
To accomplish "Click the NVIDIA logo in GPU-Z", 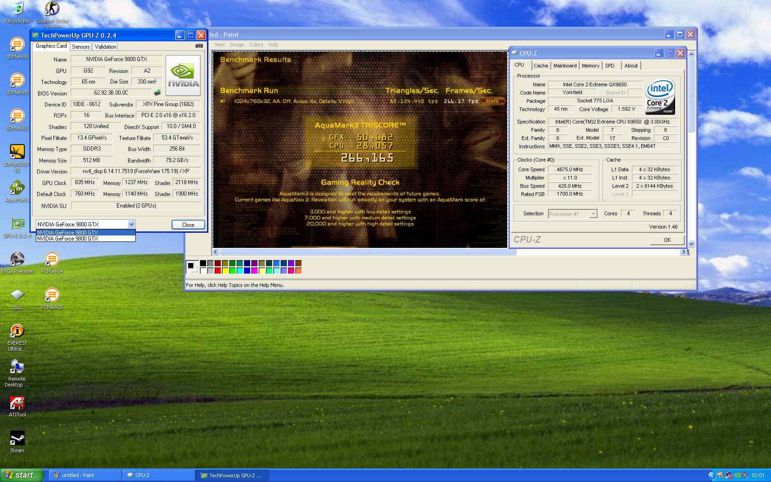I will [x=183, y=76].
